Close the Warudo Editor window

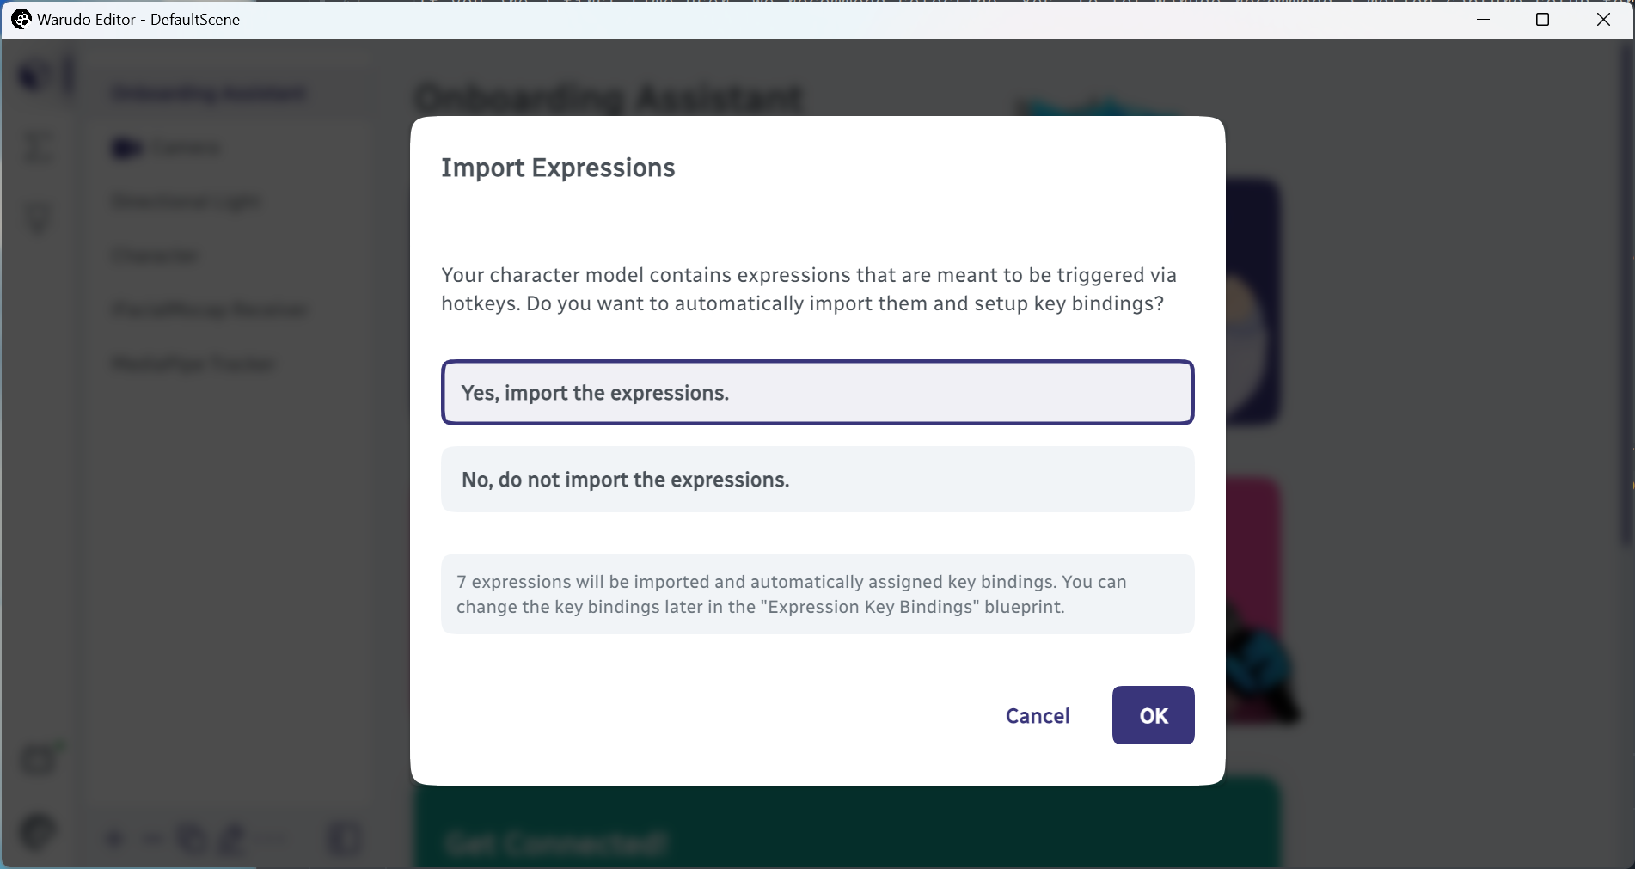[1603, 19]
